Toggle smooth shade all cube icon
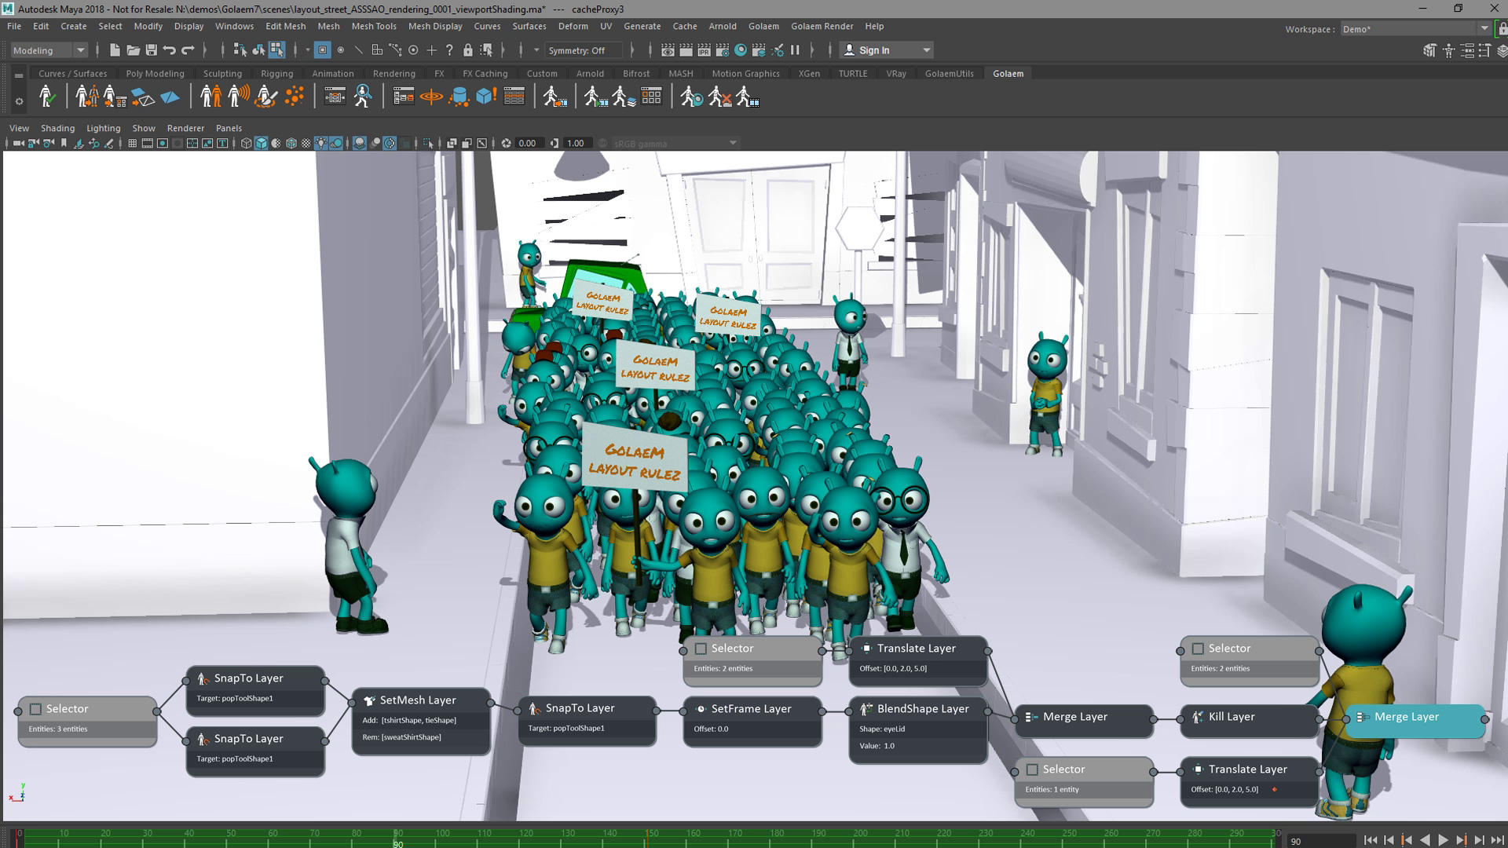 click(x=262, y=143)
